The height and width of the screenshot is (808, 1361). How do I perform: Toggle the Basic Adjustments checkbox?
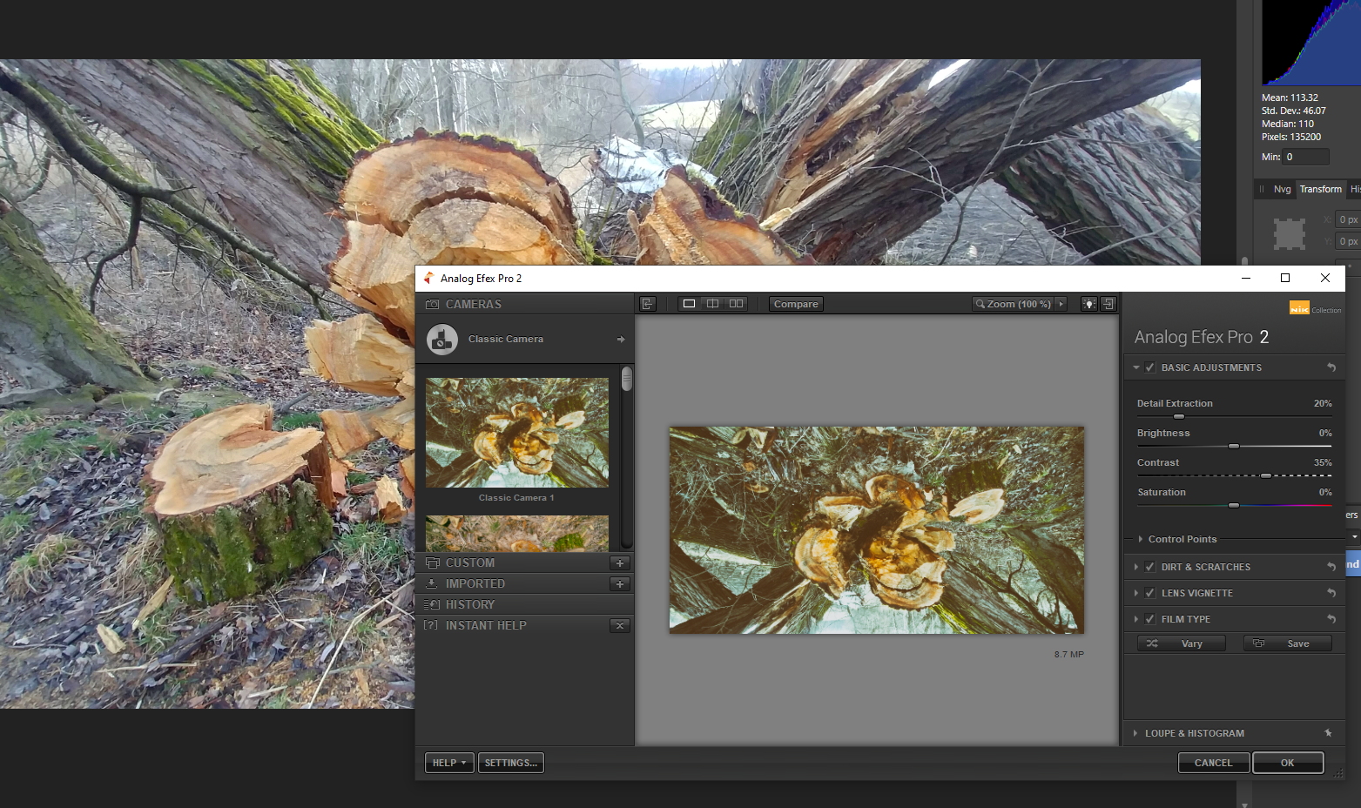click(1150, 367)
